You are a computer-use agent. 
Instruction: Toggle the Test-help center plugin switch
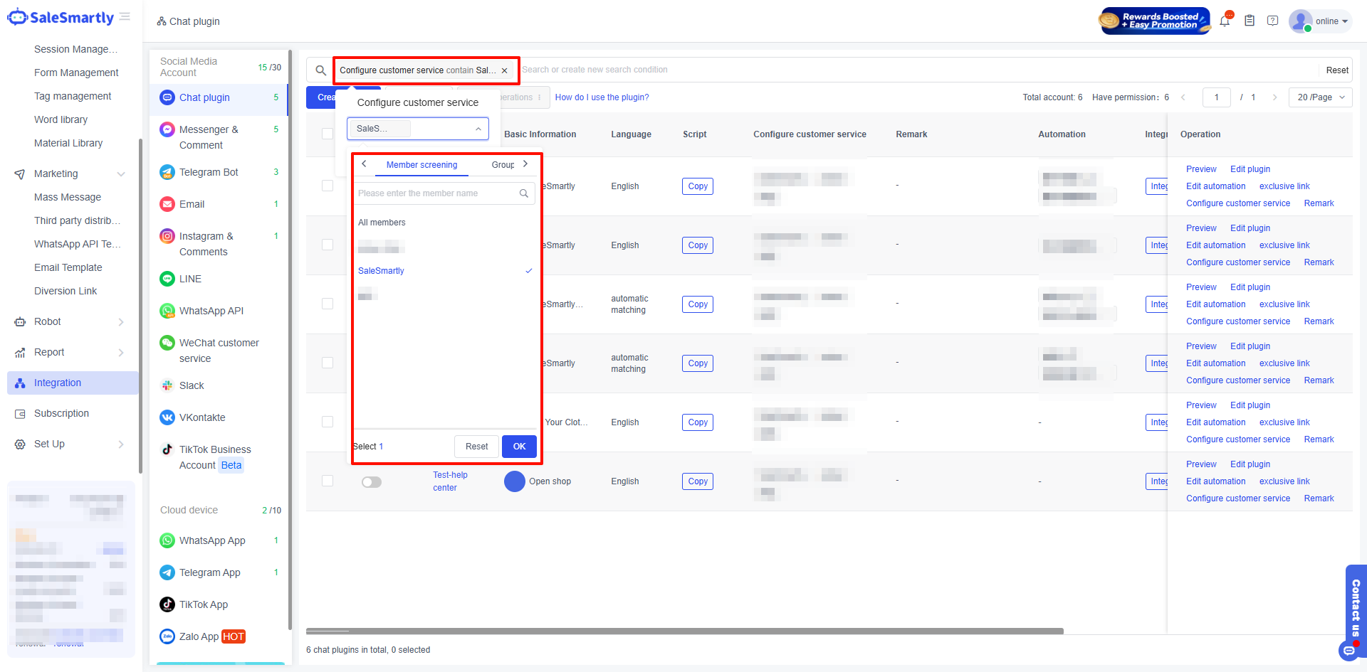pyautogui.click(x=371, y=482)
